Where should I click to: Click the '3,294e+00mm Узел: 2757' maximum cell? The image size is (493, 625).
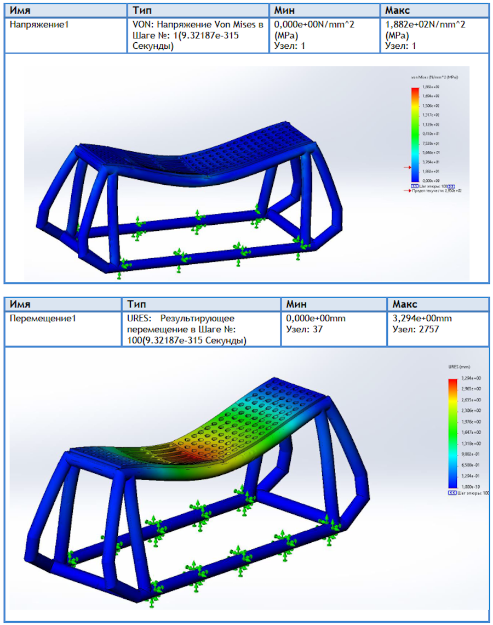coord(438,329)
